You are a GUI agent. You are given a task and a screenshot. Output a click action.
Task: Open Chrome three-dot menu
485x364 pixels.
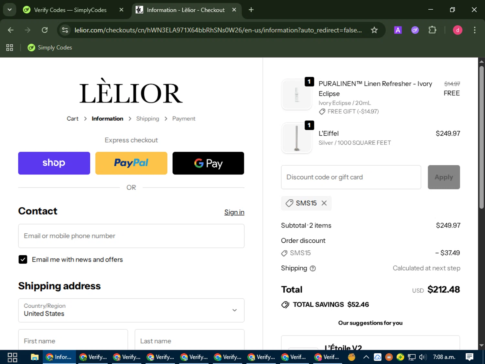coord(475,30)
